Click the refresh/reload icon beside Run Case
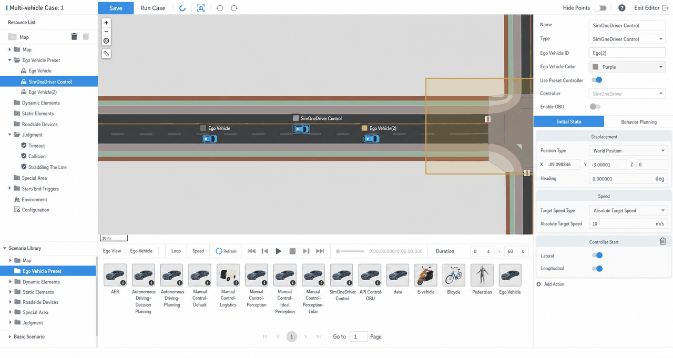The width and height of the screenshot is (673, 358). pos(182,8)
